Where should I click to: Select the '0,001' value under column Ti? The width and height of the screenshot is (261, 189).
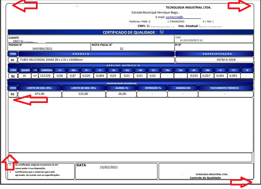233,76
